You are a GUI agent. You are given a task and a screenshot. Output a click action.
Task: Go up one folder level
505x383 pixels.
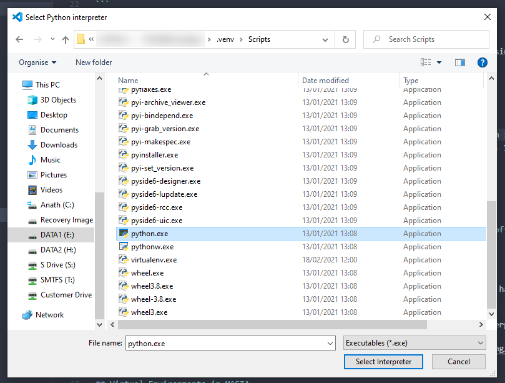(x=66, y=39)
